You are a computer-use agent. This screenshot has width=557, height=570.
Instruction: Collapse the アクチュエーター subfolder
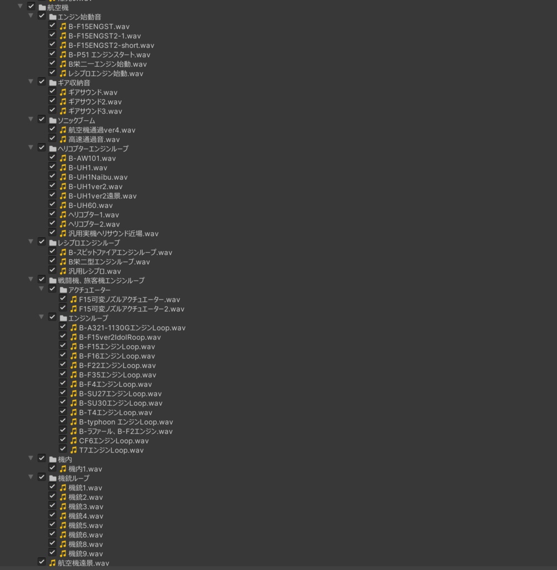click(41, 289)
